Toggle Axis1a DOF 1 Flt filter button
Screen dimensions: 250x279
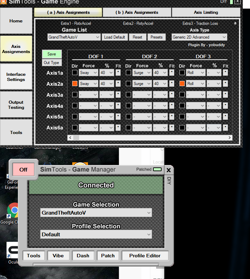click(x=118, y=73)
